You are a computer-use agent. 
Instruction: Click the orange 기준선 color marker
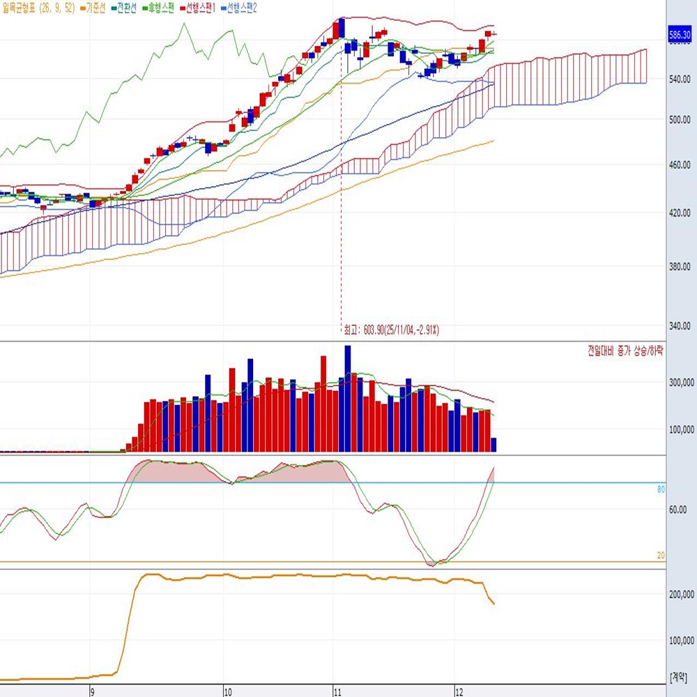tap(83, 8)
